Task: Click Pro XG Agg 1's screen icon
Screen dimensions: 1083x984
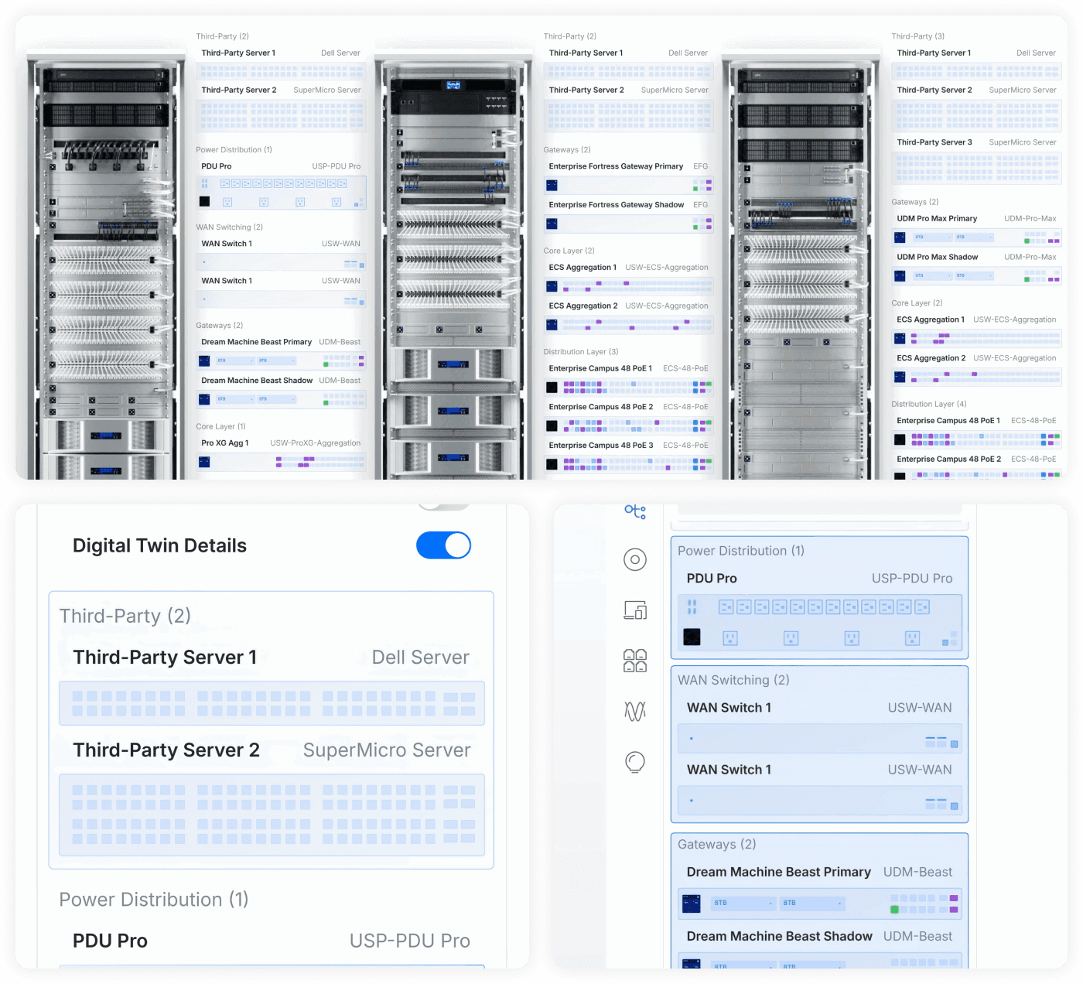Action: click(x=204, y=462)
